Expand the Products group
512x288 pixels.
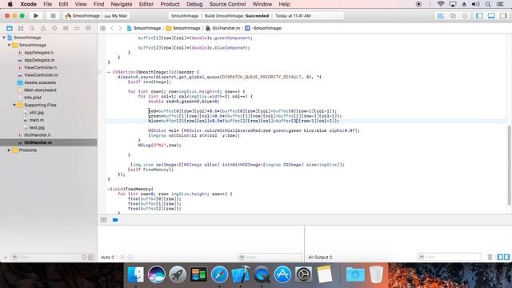pyautogui.click(x=9, y=150)
